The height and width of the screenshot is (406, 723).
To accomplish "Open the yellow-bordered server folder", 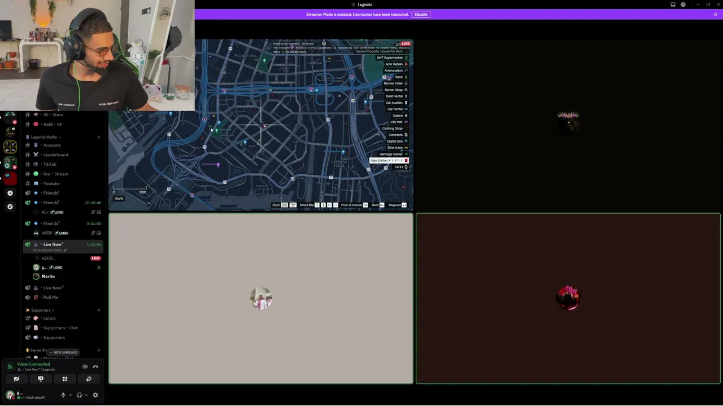I will click(10, 147).
